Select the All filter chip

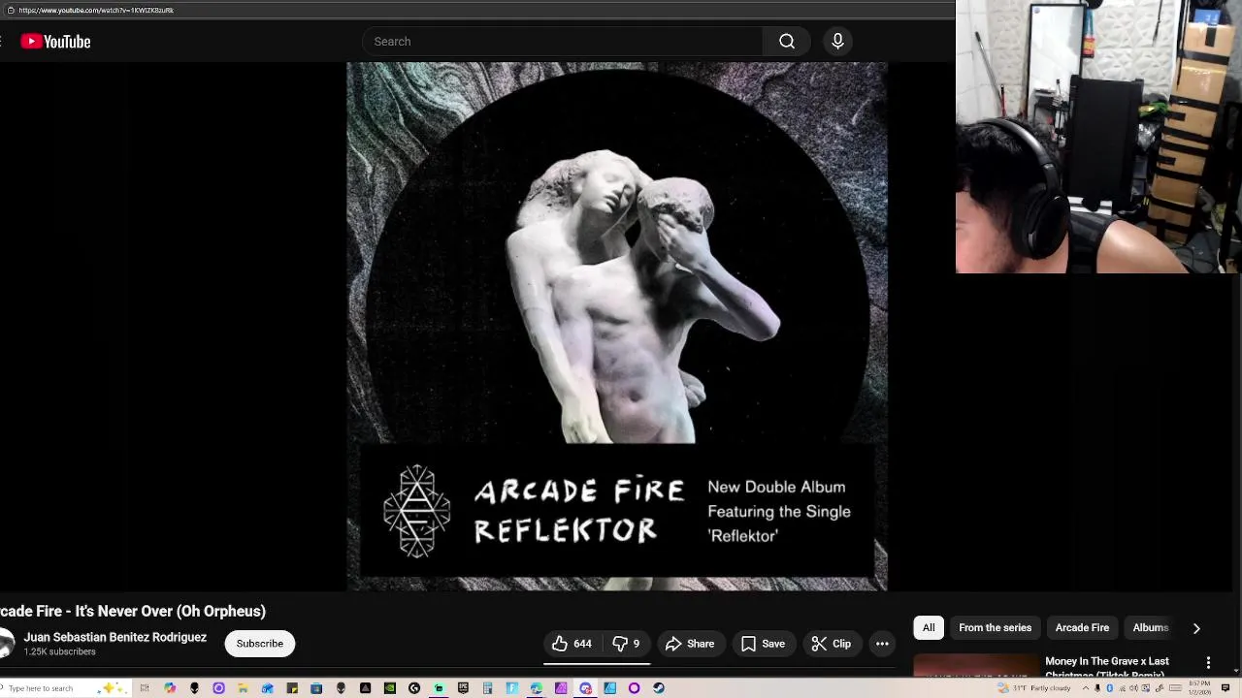point(929,628)
